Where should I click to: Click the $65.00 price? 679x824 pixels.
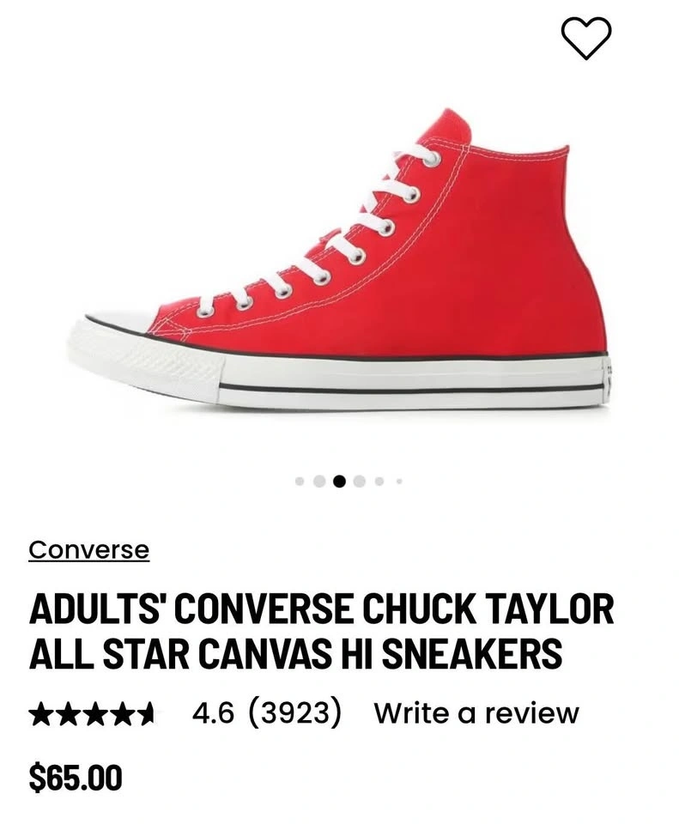point(76,779)
